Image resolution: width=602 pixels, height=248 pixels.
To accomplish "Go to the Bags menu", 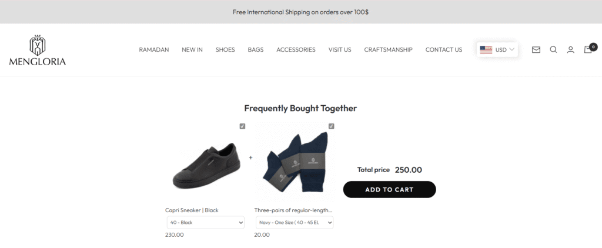I will pos(255,50).
